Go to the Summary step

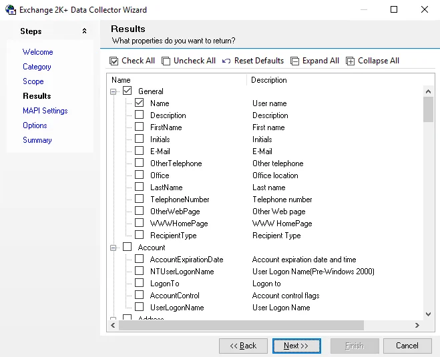click(37, 140)
